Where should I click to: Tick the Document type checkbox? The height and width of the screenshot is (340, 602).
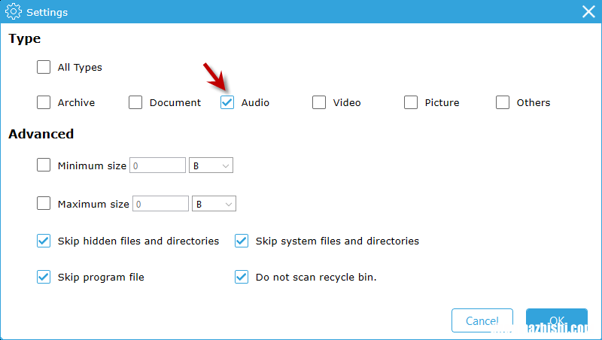coord(135,102)
